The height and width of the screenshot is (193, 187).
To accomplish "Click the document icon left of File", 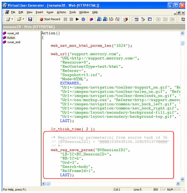I will [x=7, y=12].
